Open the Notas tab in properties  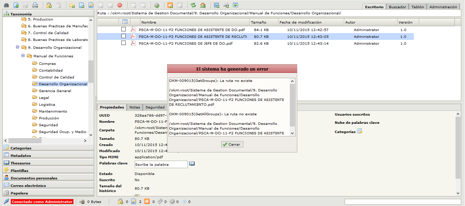click(x=134, y=107)
